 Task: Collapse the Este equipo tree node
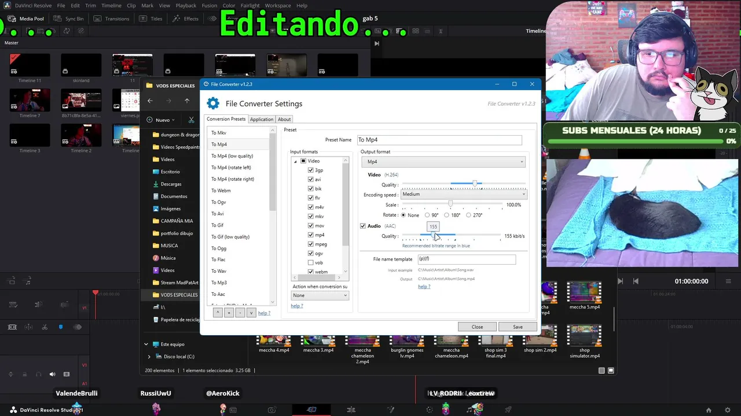[146, 344]
